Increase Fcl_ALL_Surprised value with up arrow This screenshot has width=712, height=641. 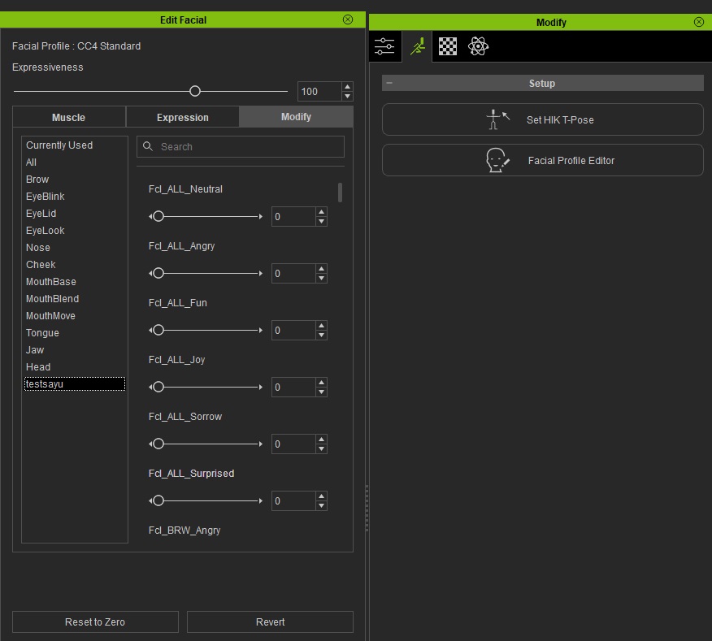(x=322, y=496)
